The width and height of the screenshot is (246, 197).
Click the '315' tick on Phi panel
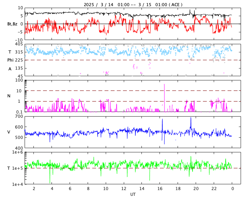pos(19,52)
